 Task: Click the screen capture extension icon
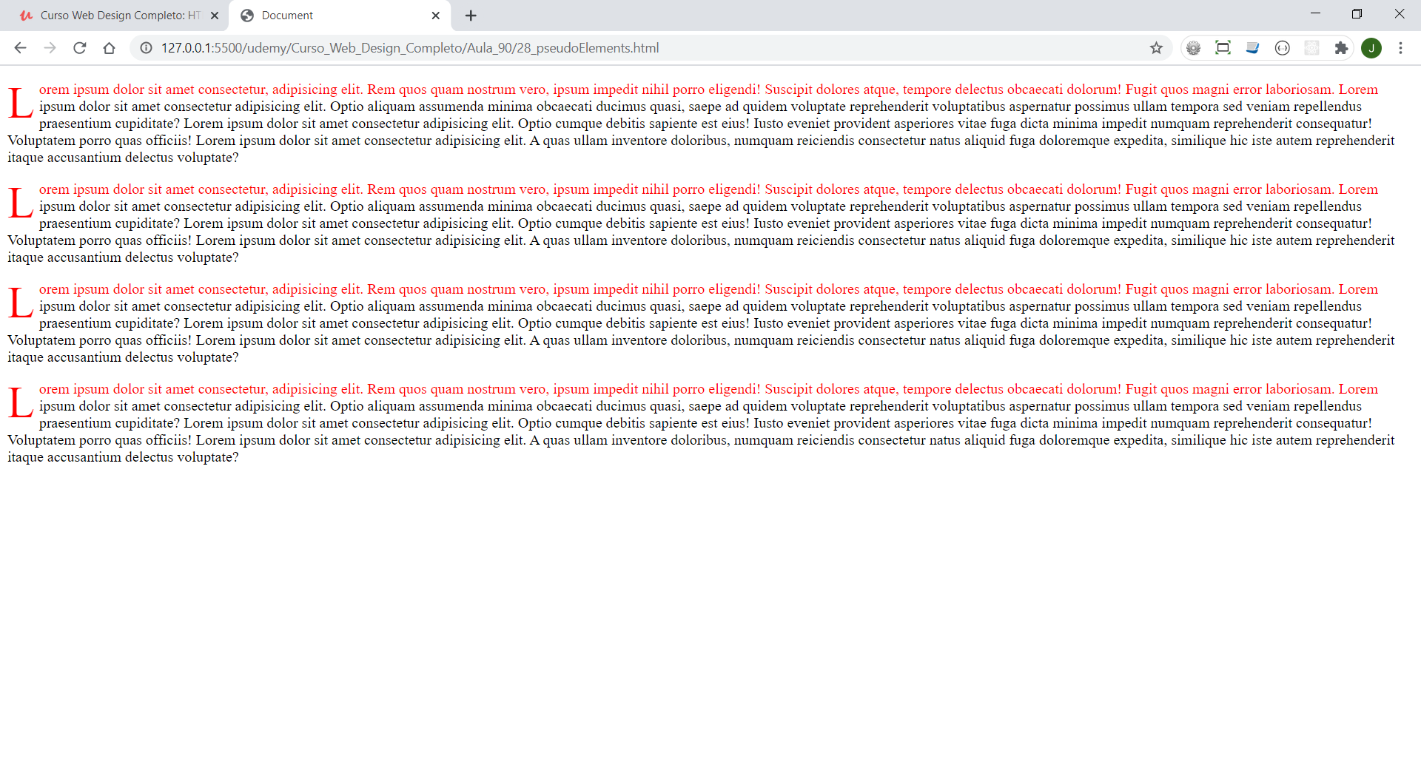coord(1223,48)
